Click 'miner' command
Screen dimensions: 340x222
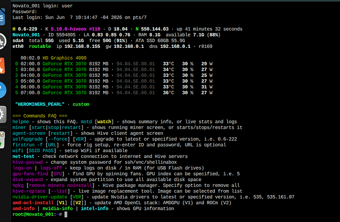click(x=19, y=127)
